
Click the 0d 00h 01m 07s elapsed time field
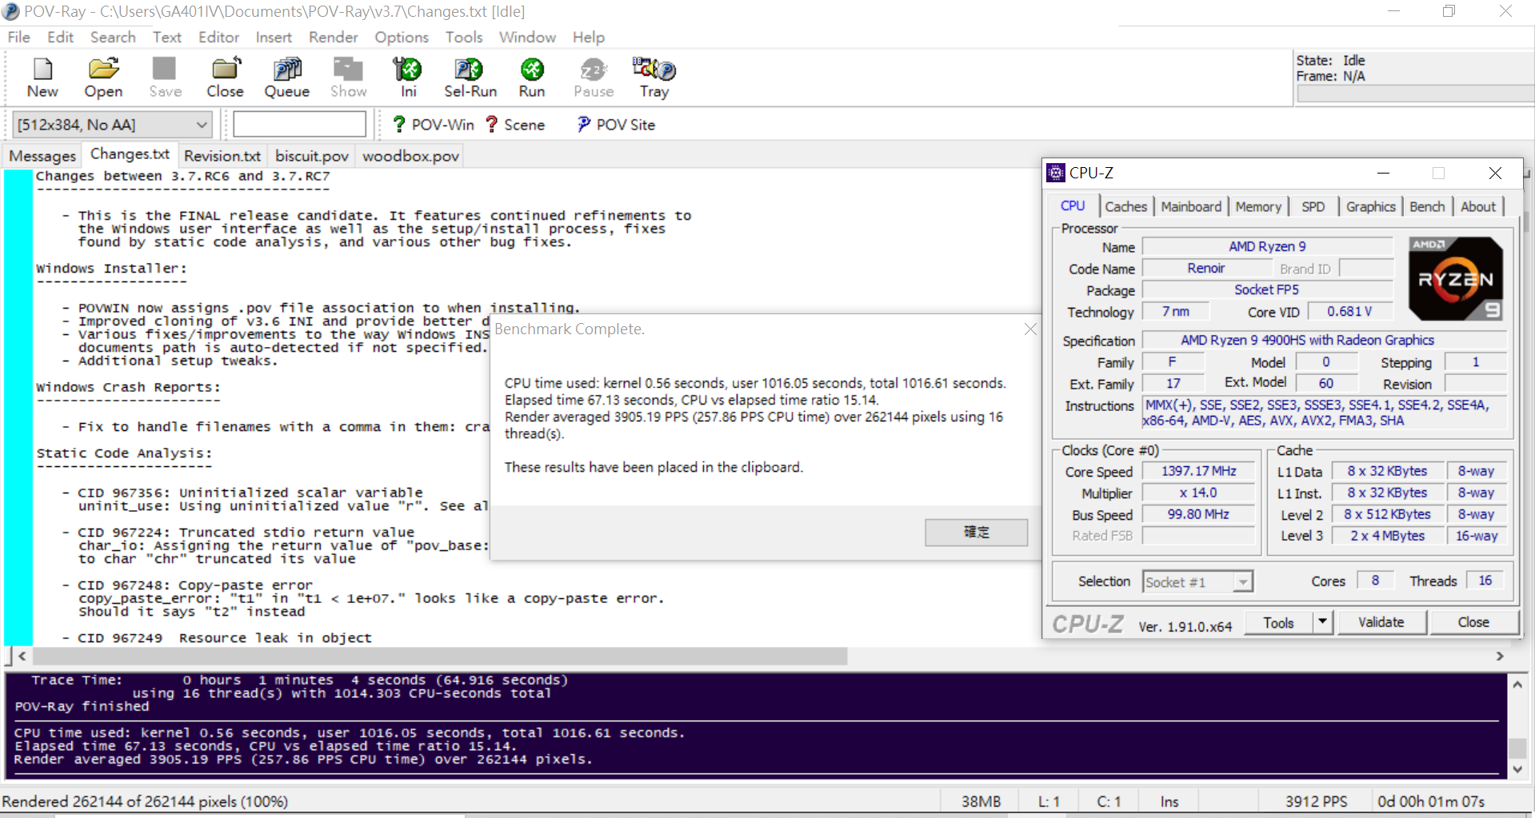click(x=1430, y=801)
